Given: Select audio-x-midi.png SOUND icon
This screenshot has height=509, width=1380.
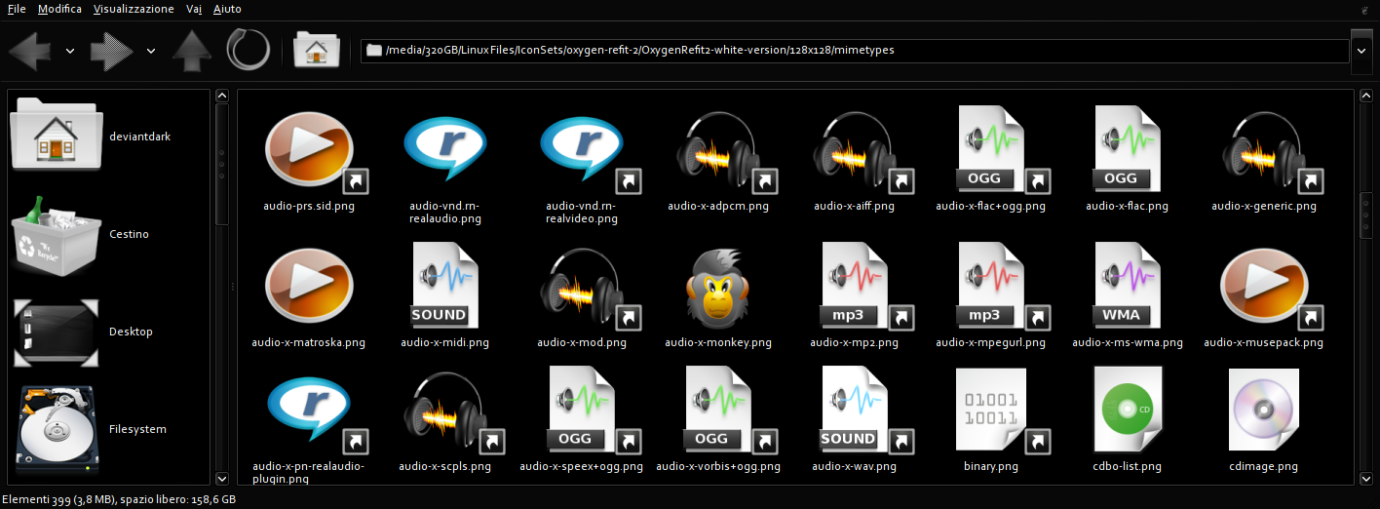Looking at the screenshot, I should click(444, 285).
